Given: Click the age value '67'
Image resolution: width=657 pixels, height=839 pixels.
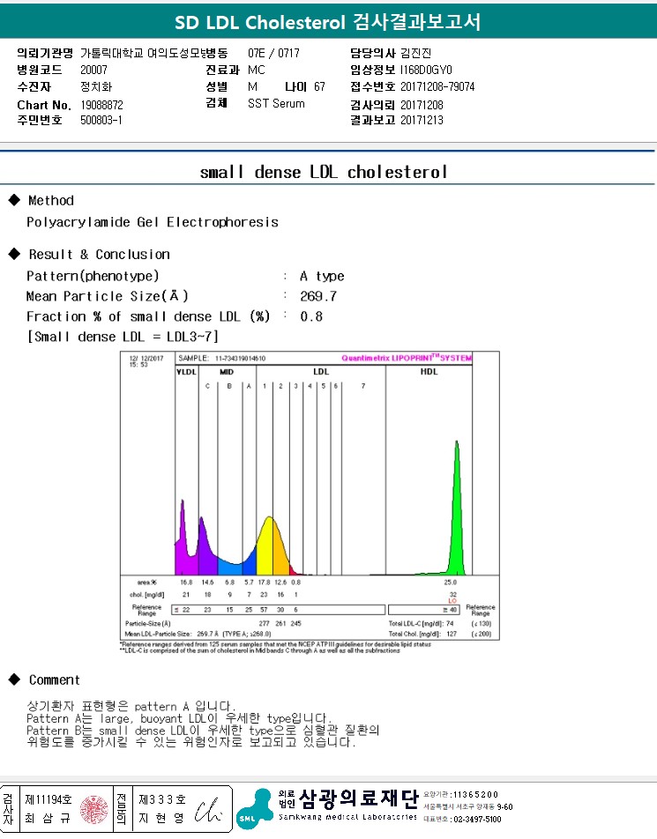Looking at the screenshot, I should tap(319, 86).
